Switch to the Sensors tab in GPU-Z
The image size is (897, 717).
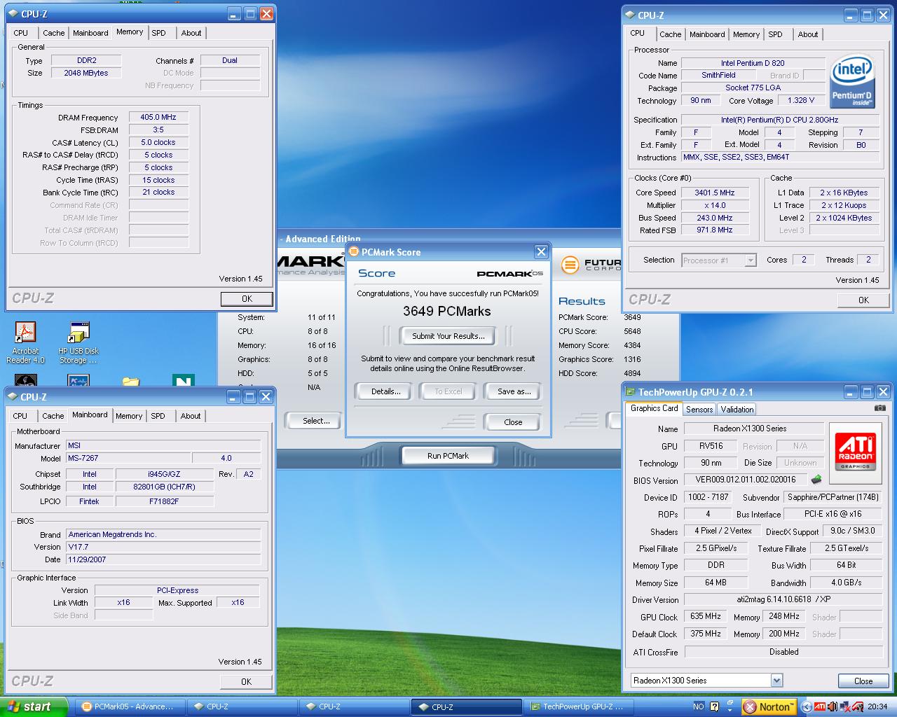click(x=699, y=410)
